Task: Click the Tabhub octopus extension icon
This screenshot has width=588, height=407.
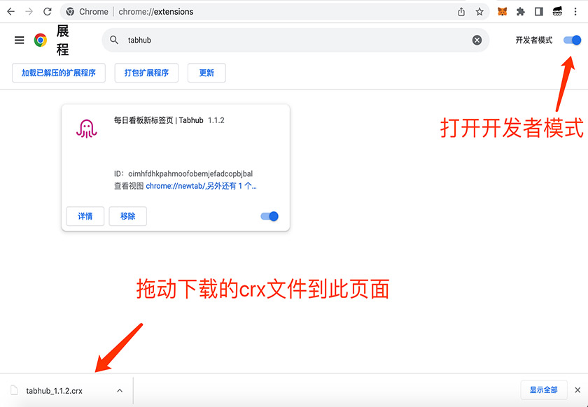Action: click(85, 129)
